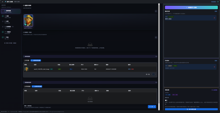Click 上传肖像 button in the lecturer library
The height and width of the screenshot is (113, 220).
coord(27,60)
